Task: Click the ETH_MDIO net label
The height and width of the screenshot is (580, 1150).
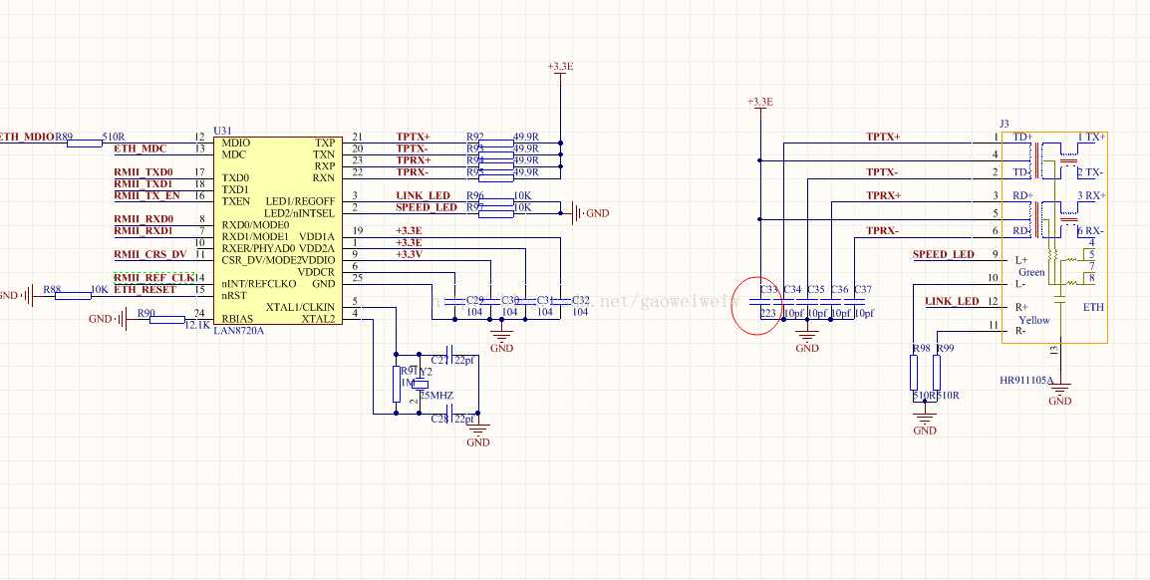Action: (25, 135)
